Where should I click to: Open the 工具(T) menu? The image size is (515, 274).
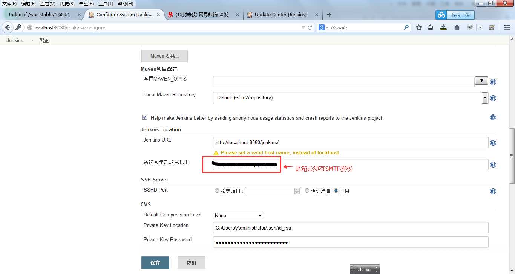click(x=106, y=4)
